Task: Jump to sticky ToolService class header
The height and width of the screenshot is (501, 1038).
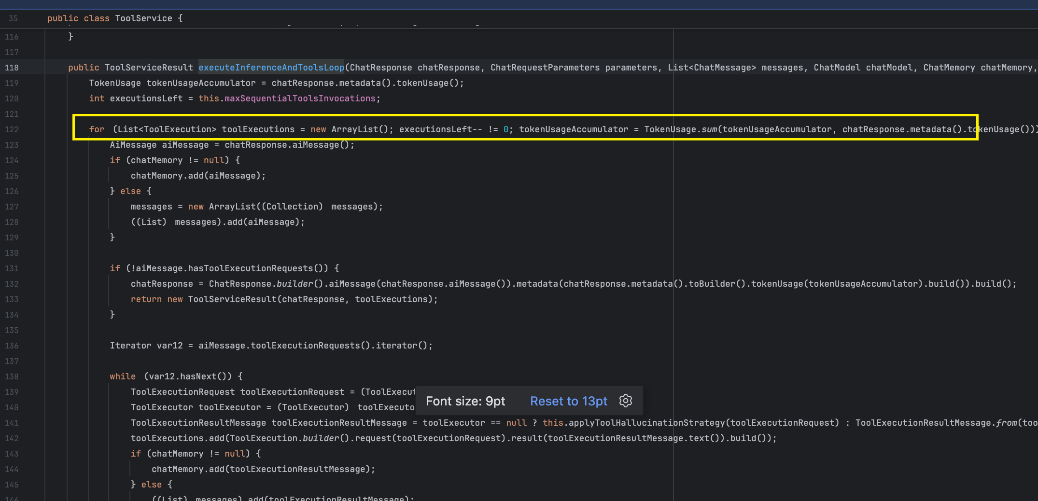Action: 115,18
